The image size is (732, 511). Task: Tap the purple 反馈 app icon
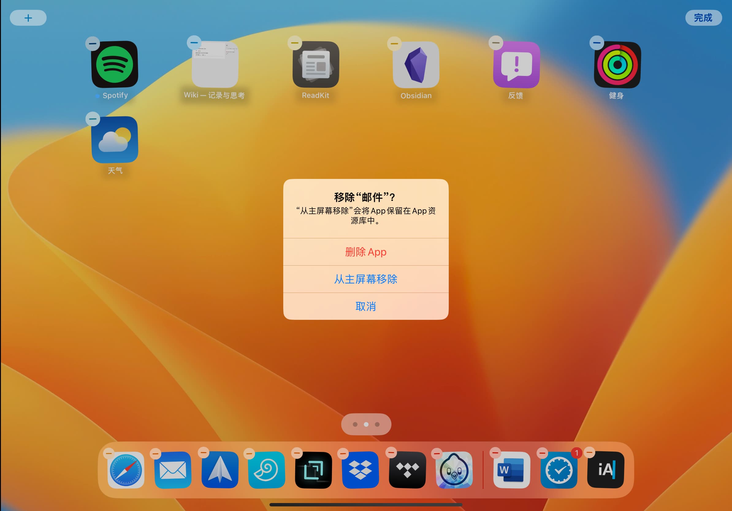point(517,64)
